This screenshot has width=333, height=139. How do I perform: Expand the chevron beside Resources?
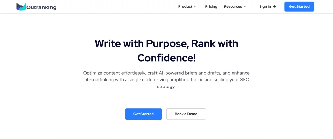pos(245,7)
